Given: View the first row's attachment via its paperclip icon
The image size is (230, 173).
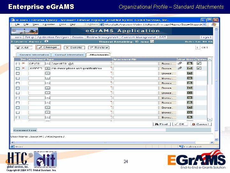Looking at the screenshot, I should pyautogui.click(x=180, y=63).
